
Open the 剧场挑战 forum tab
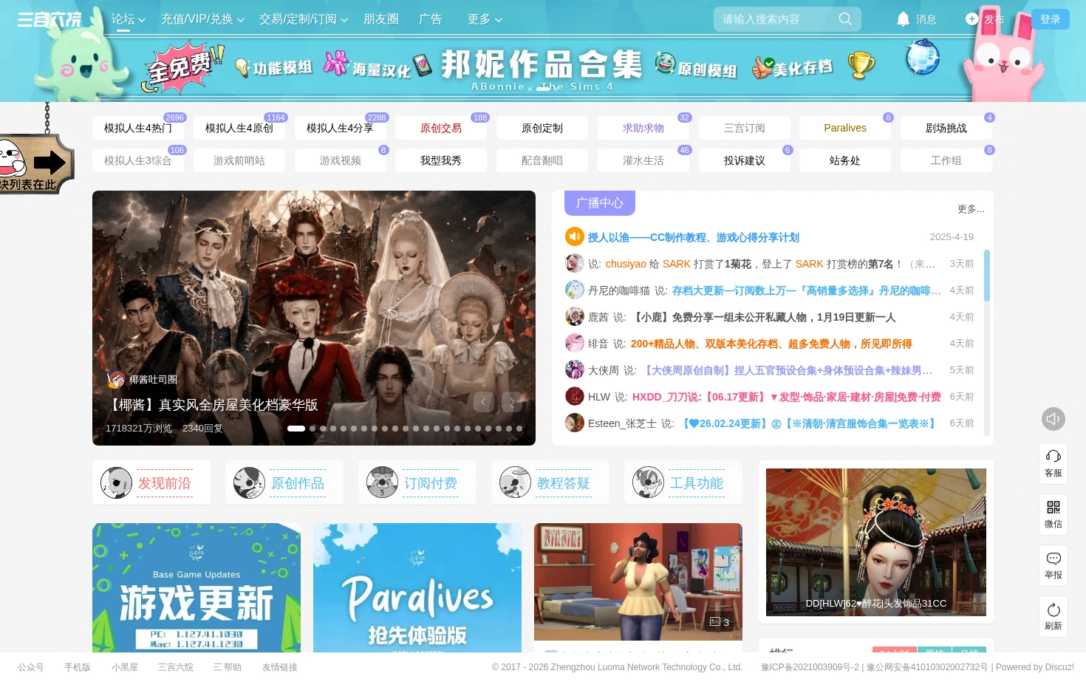(946, 128)
